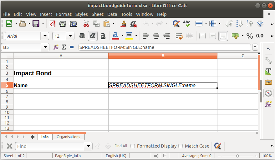Click into the Find text field
This screenshot has height=160, width=275.
50,146
